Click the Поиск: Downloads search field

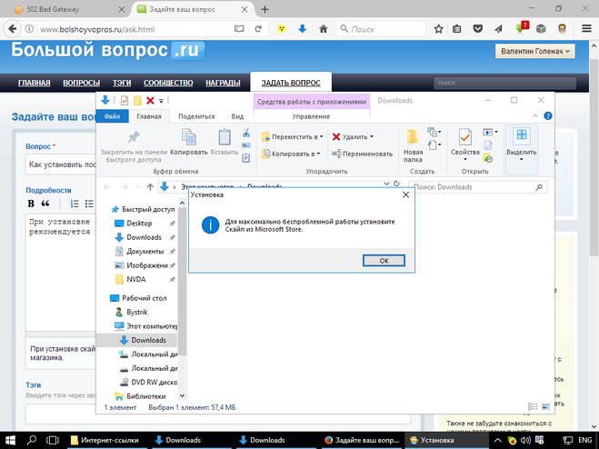[x=477, y=187]
